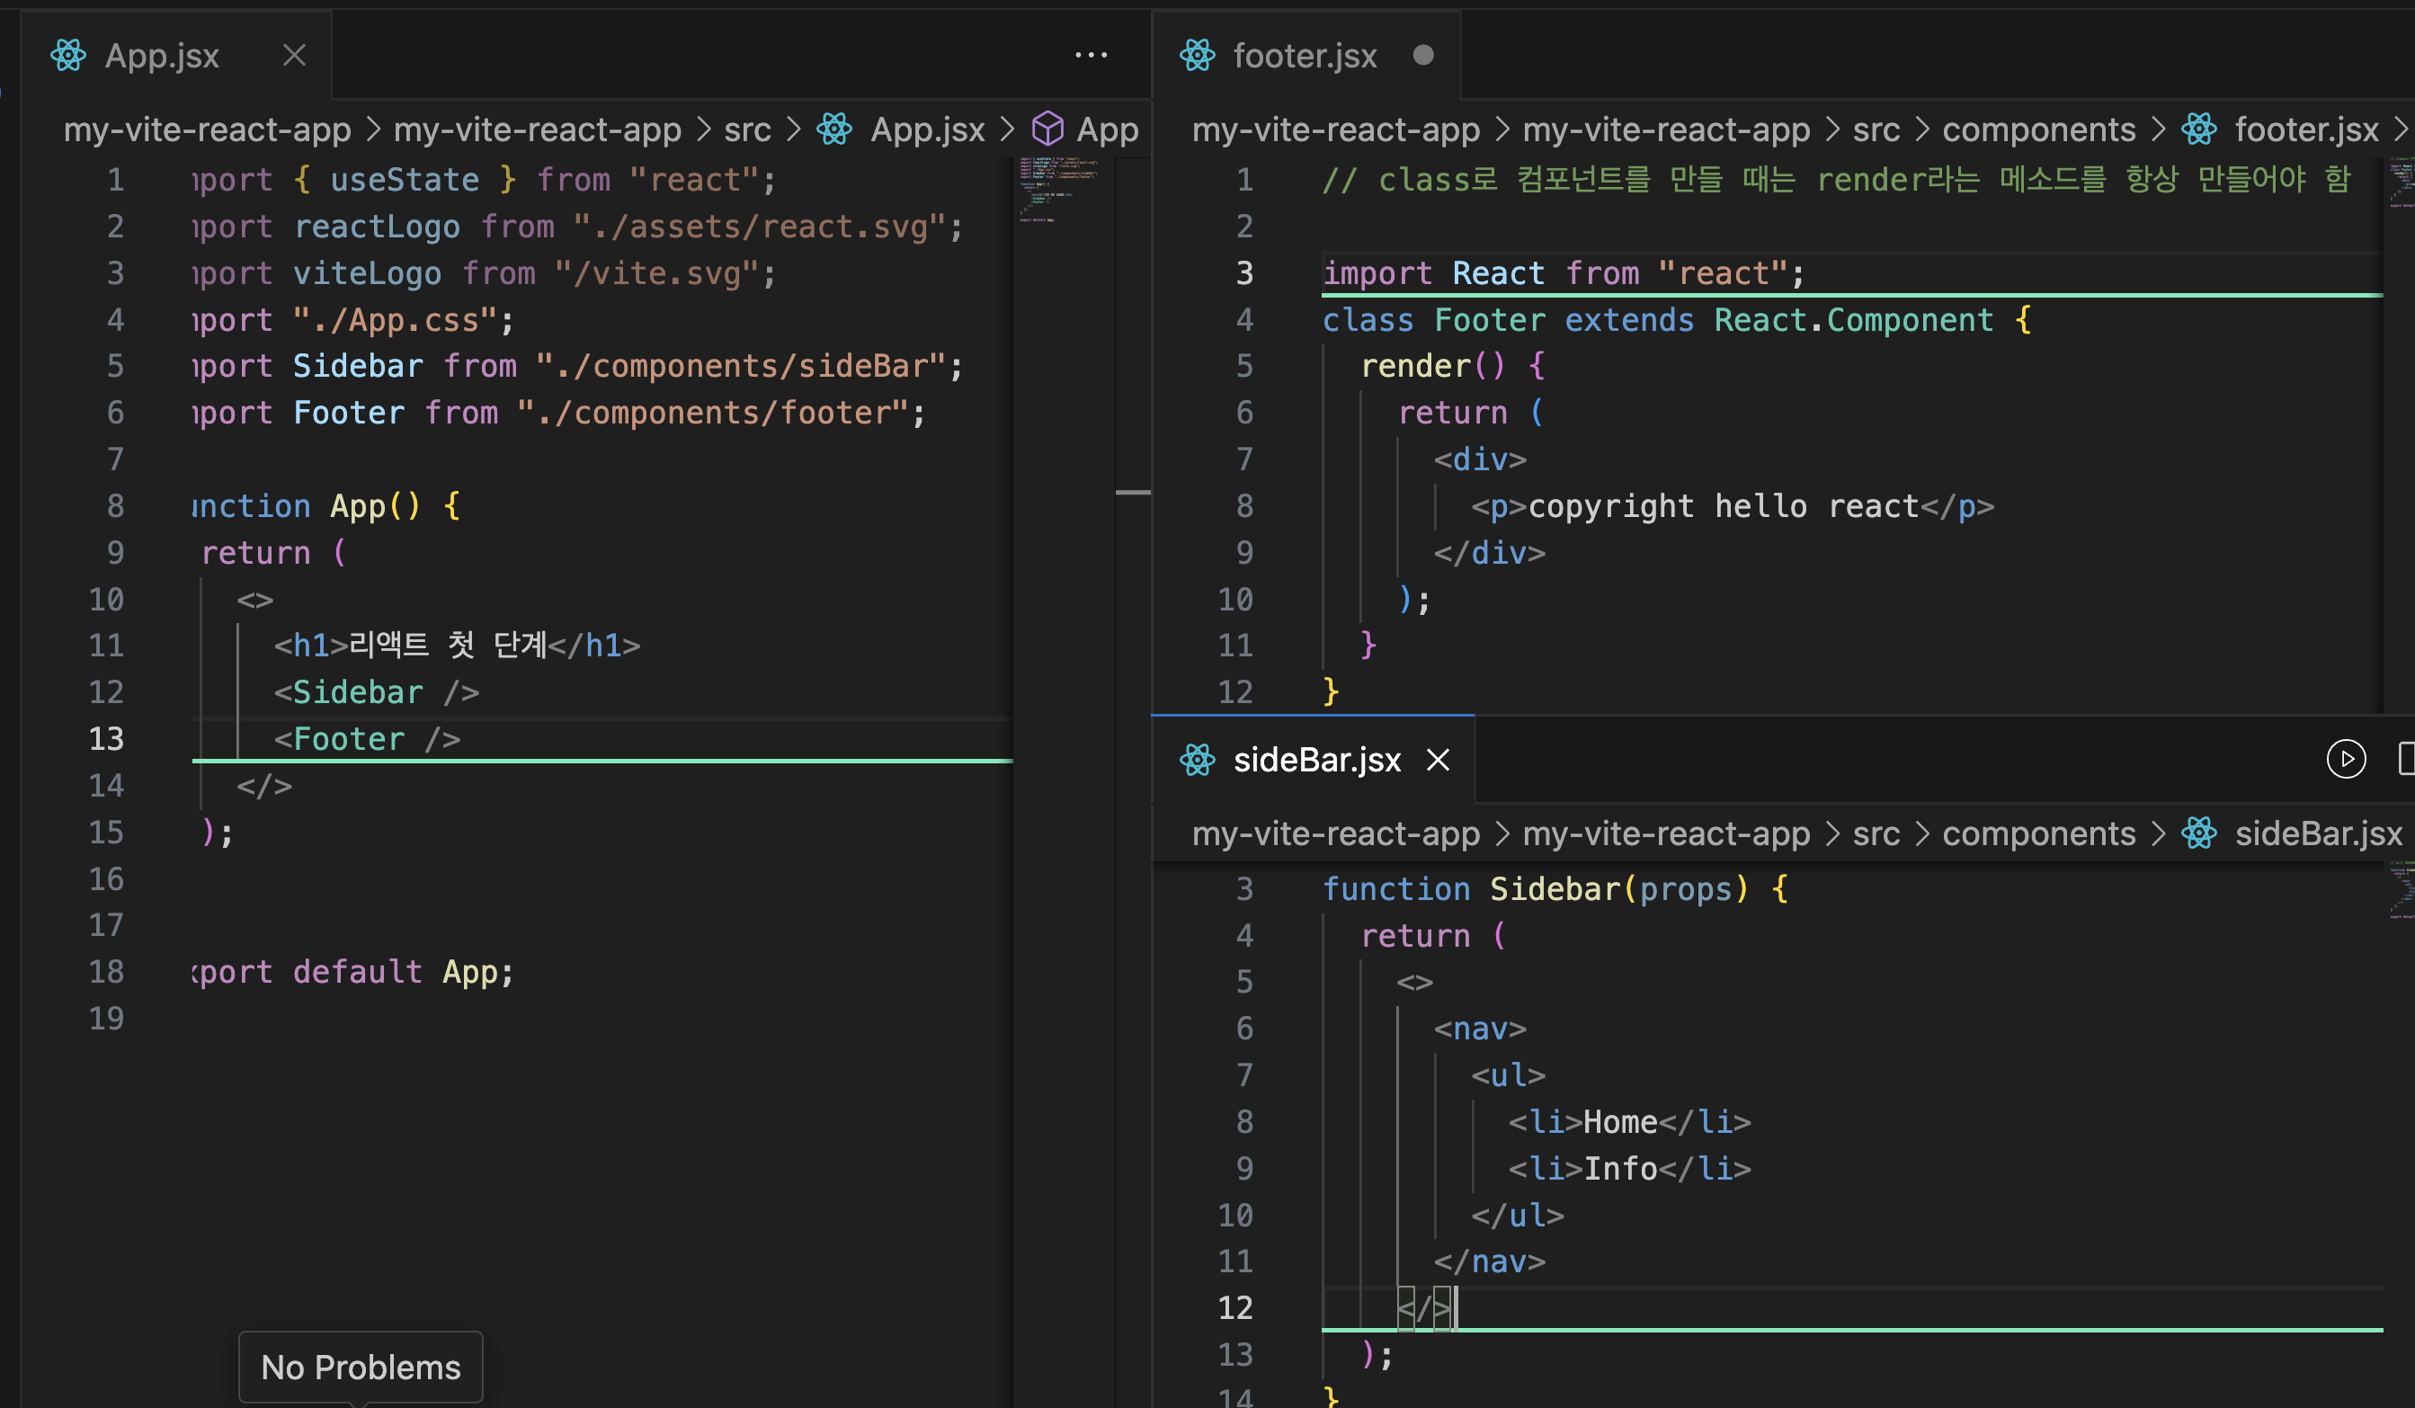Click the sideBar.jsx breadcrumb item
This screenshot has height=1408, width=2415.
coord(2316,833)
